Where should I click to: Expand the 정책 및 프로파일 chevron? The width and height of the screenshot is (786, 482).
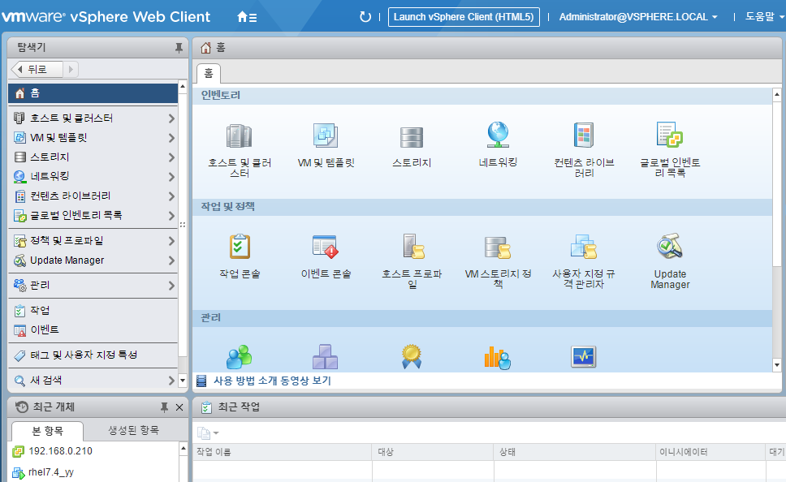[171, 241]
